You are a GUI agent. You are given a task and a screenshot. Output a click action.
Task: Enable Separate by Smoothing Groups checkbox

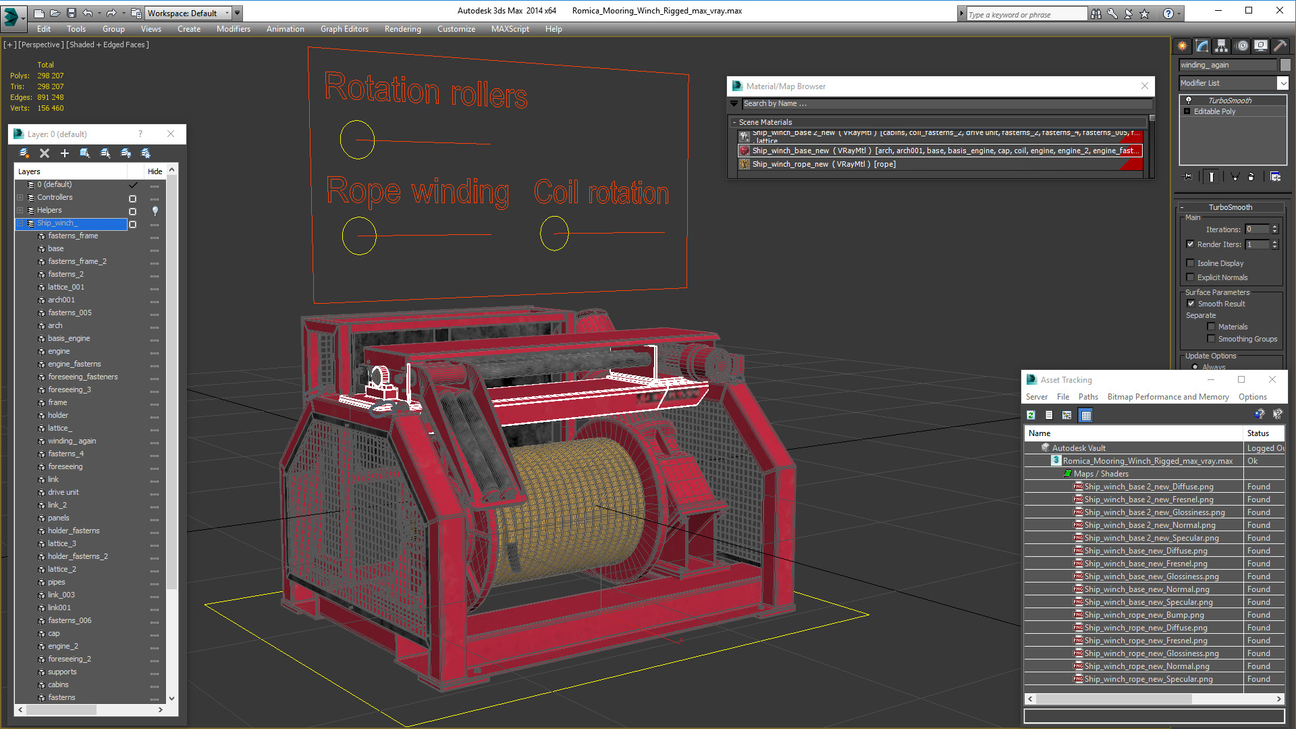[1212, 339]
